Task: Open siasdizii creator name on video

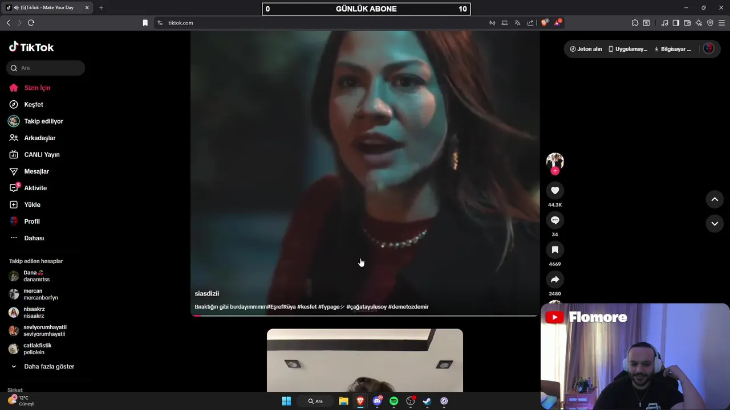Action: tap(207, 293)
